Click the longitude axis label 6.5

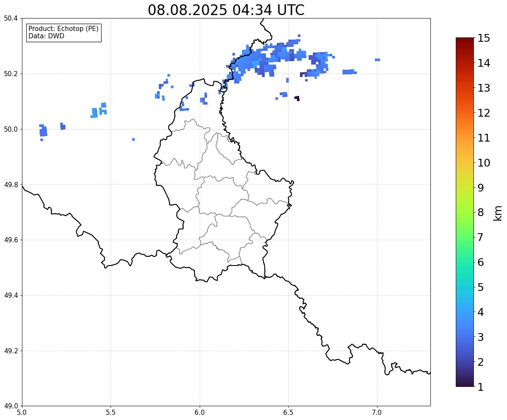[x=288, y=413]
